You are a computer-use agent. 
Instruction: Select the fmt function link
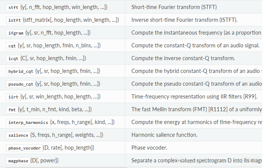click(12, 109)
